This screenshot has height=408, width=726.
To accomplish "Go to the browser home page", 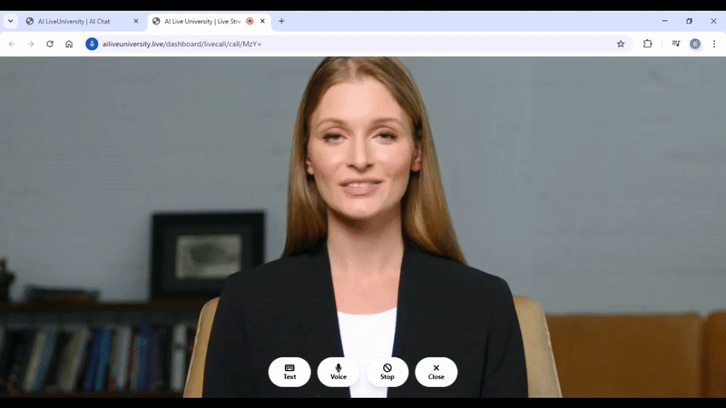I will coord(69,44).
